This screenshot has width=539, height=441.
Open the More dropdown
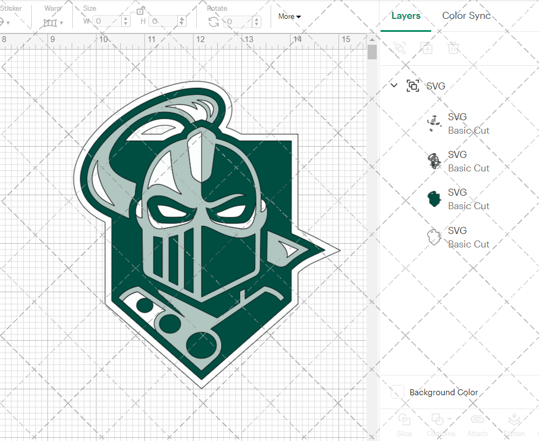click(x=289, y=17)
